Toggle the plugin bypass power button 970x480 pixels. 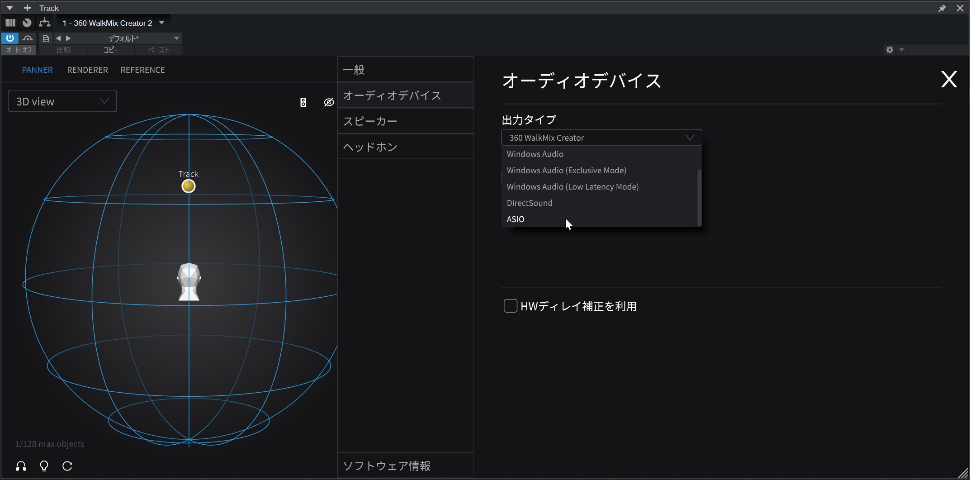pos(10,38)
